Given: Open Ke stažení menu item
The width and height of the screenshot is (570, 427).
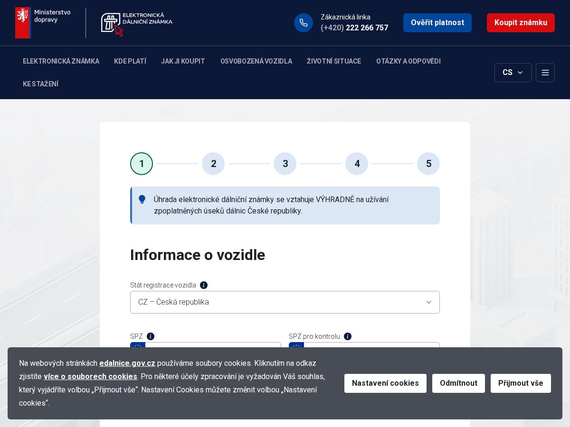Looking at the screenshot, I should [40, 84].
